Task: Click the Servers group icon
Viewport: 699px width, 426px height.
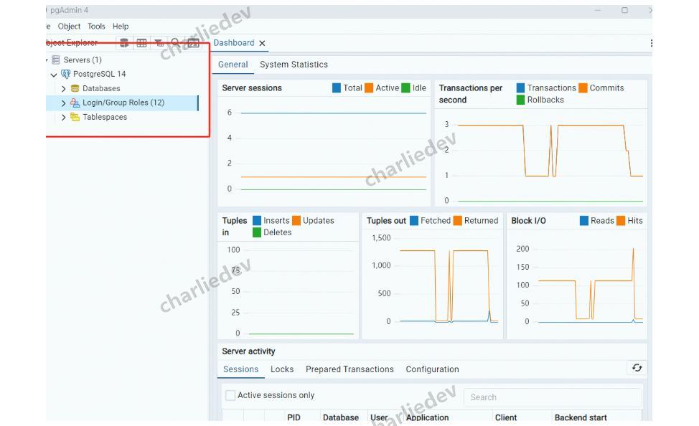Action: [x=56, y=60]
